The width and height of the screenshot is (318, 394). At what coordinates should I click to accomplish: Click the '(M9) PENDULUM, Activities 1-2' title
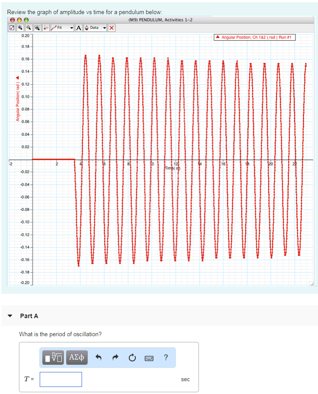click(x=160, y=20)
